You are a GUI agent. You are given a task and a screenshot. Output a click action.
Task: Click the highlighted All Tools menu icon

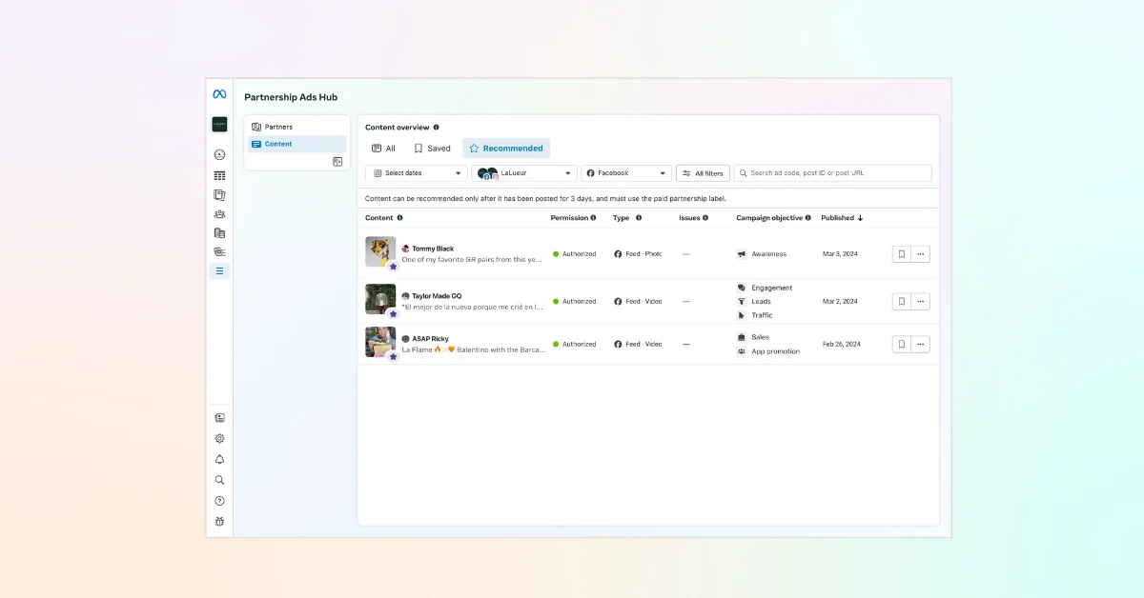click(x=219, y=271)
